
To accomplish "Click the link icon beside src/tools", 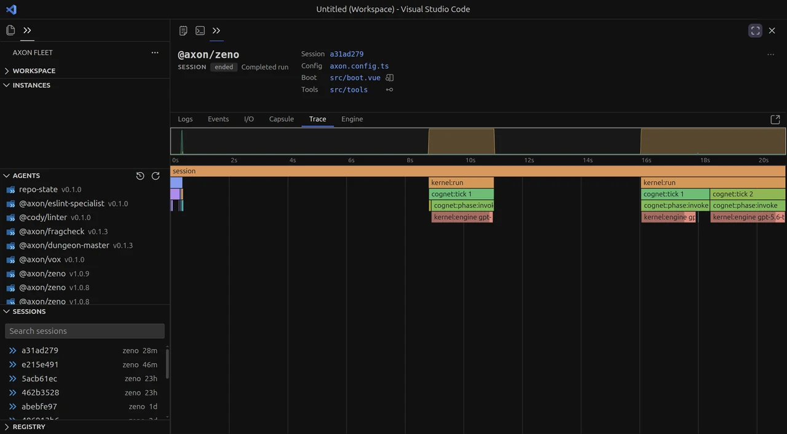I will click(389, 90).
